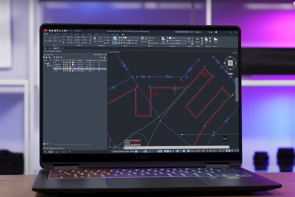
Task: Choose the Stretch tool
Action: coord(70,43)
